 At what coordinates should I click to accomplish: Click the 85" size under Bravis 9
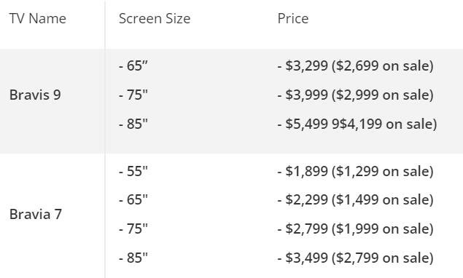click(133, 124)
